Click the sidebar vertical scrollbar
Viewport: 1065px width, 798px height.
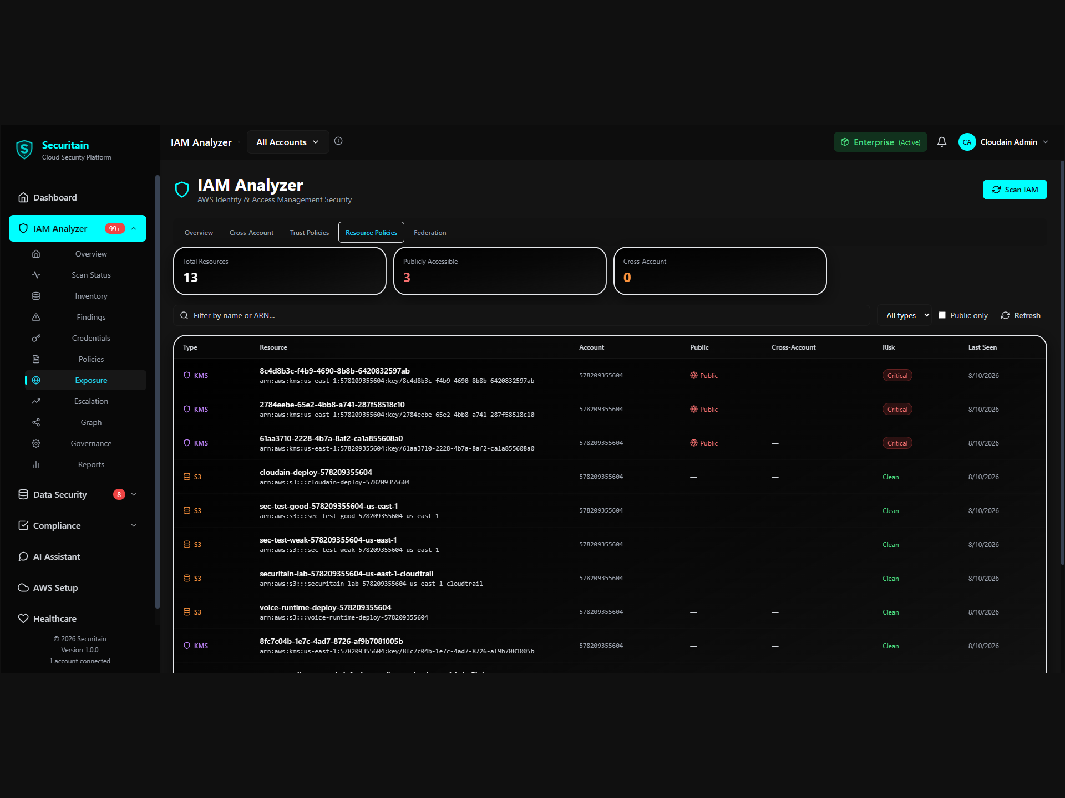pyautogui.click(x=158, y=392)
